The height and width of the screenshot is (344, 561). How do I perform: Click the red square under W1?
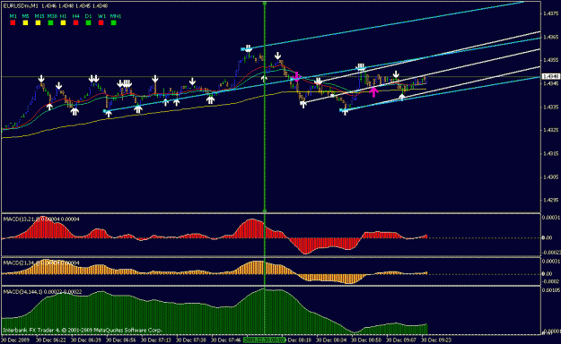101,22
